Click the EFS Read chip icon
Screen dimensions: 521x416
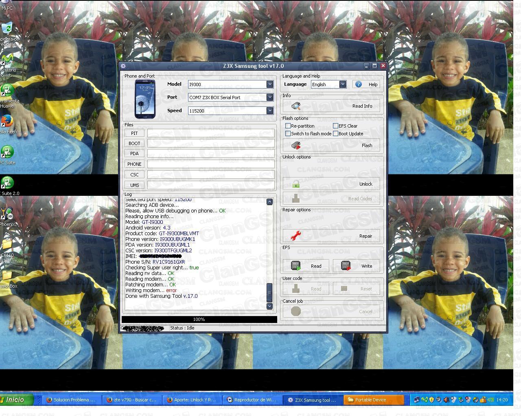coord(296,266)
